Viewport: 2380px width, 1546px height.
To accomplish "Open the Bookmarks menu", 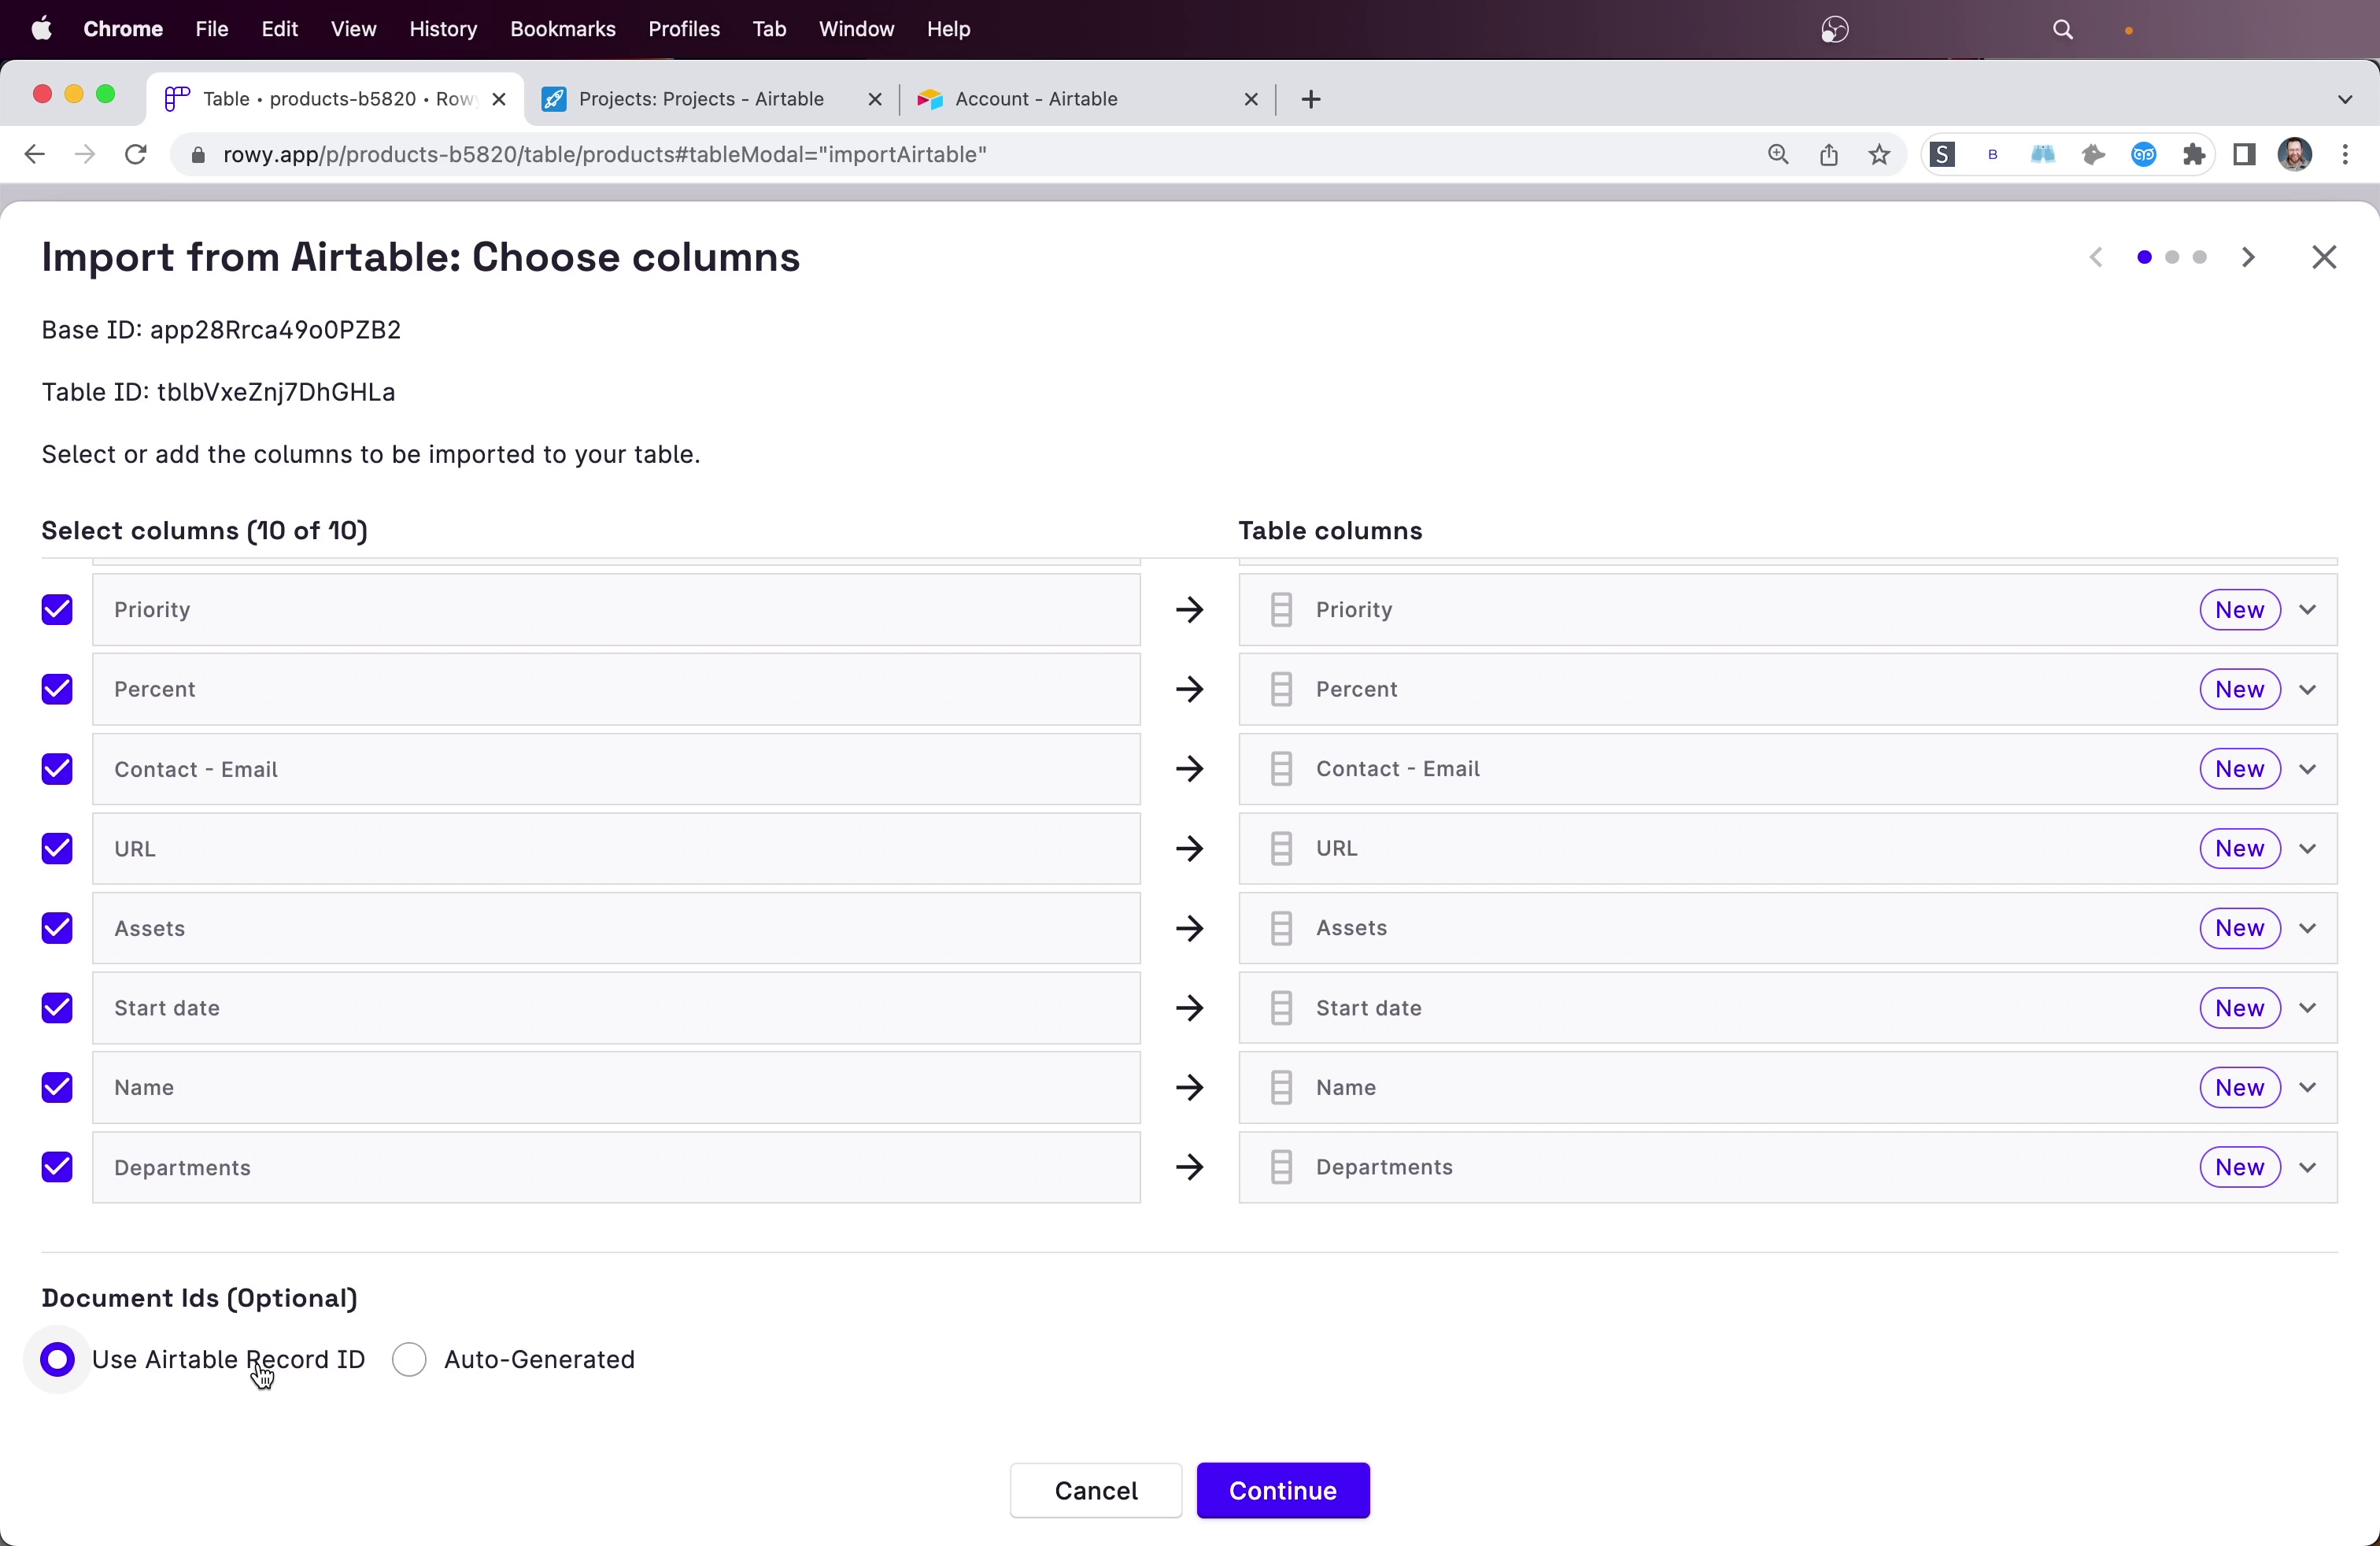I will tap(562, 29).
